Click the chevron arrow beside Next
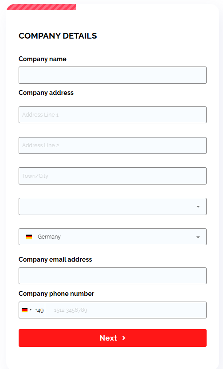This screenshot has height=369, width=223. click(124, 338)
